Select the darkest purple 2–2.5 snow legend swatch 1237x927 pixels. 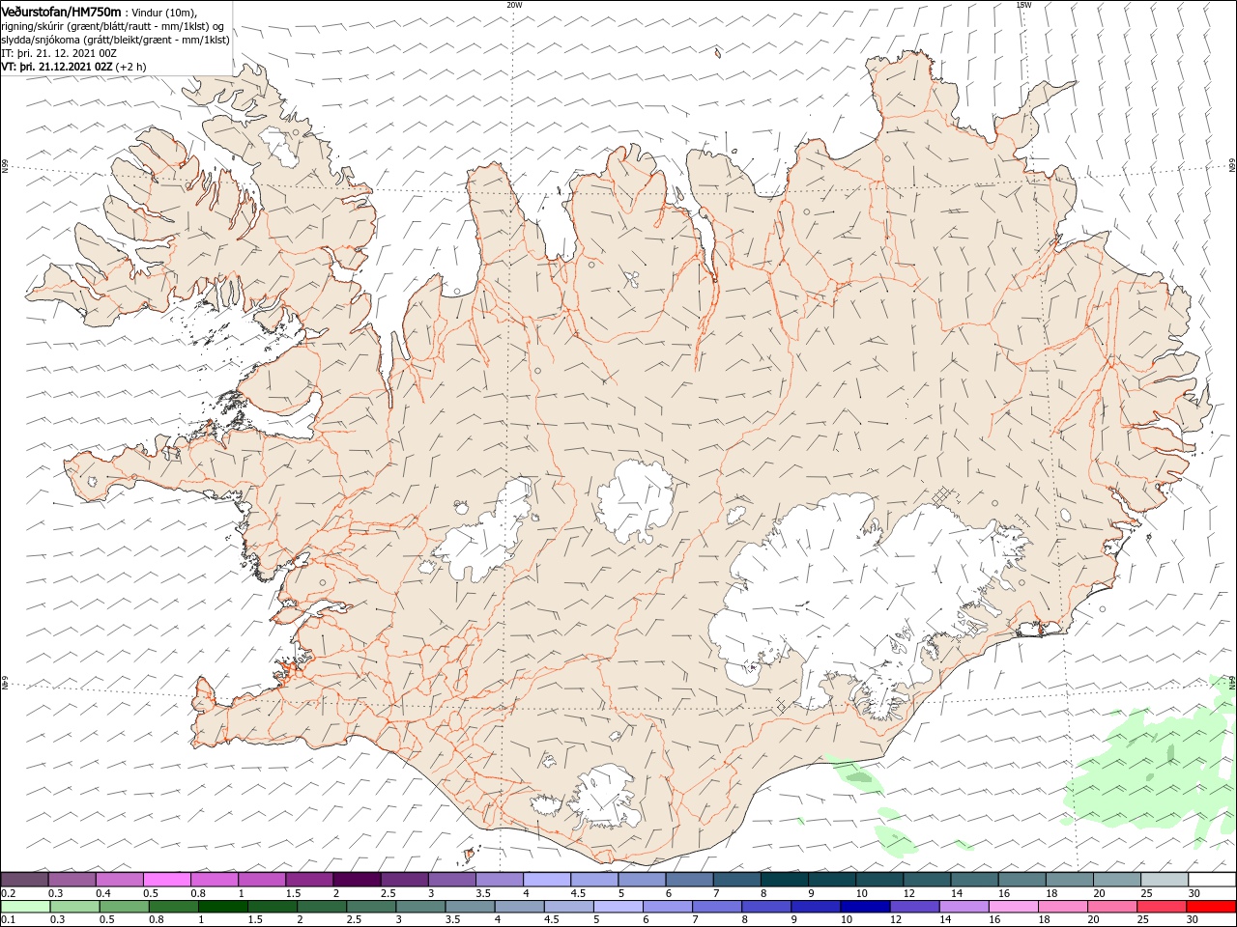pyautogui.click(x=357, y=880)
